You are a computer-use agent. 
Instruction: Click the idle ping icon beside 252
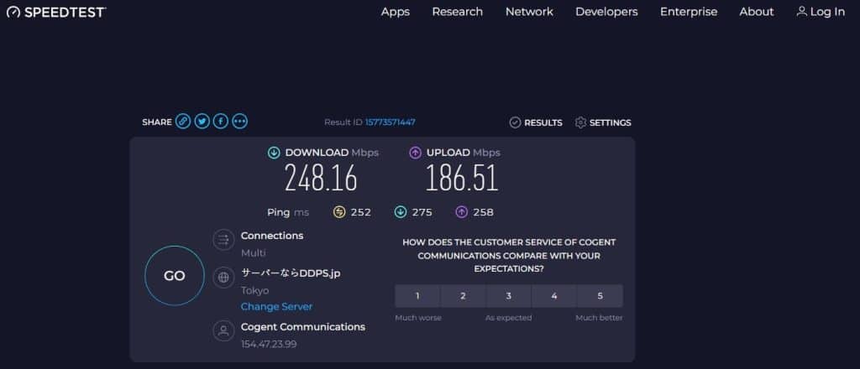click(x=339, y=212)
